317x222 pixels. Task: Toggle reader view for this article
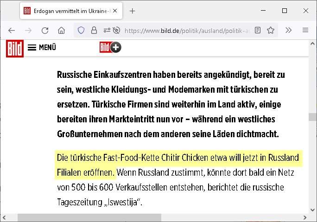tap(258, 30)
